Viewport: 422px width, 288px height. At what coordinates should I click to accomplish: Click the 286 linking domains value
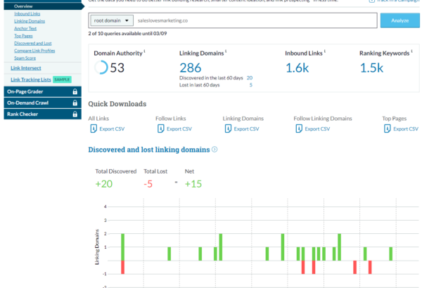[191, 67]
